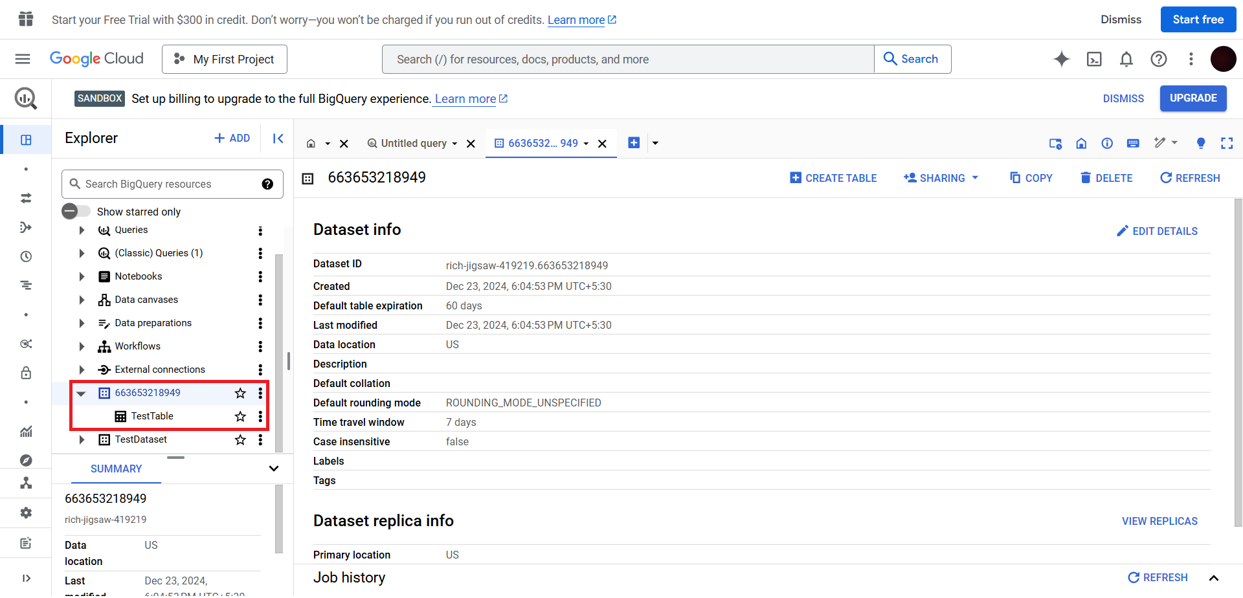Open Data transfers in the sidebar

pyautogui.click(x=26, y=198)
